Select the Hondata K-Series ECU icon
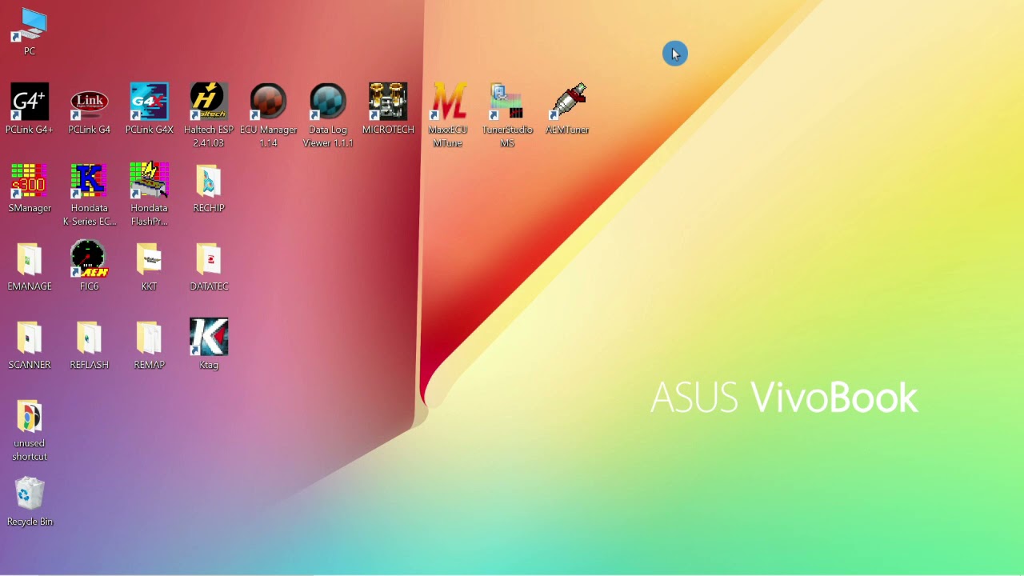This screenshot has width=1024, height=576. [89, 194]
